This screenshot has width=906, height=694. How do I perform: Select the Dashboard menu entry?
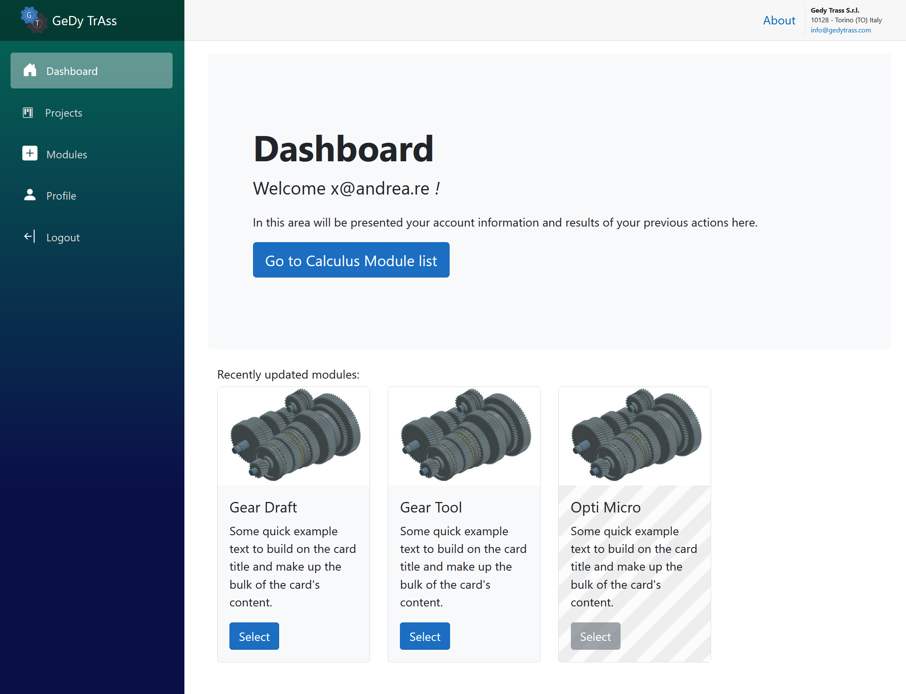72,71
